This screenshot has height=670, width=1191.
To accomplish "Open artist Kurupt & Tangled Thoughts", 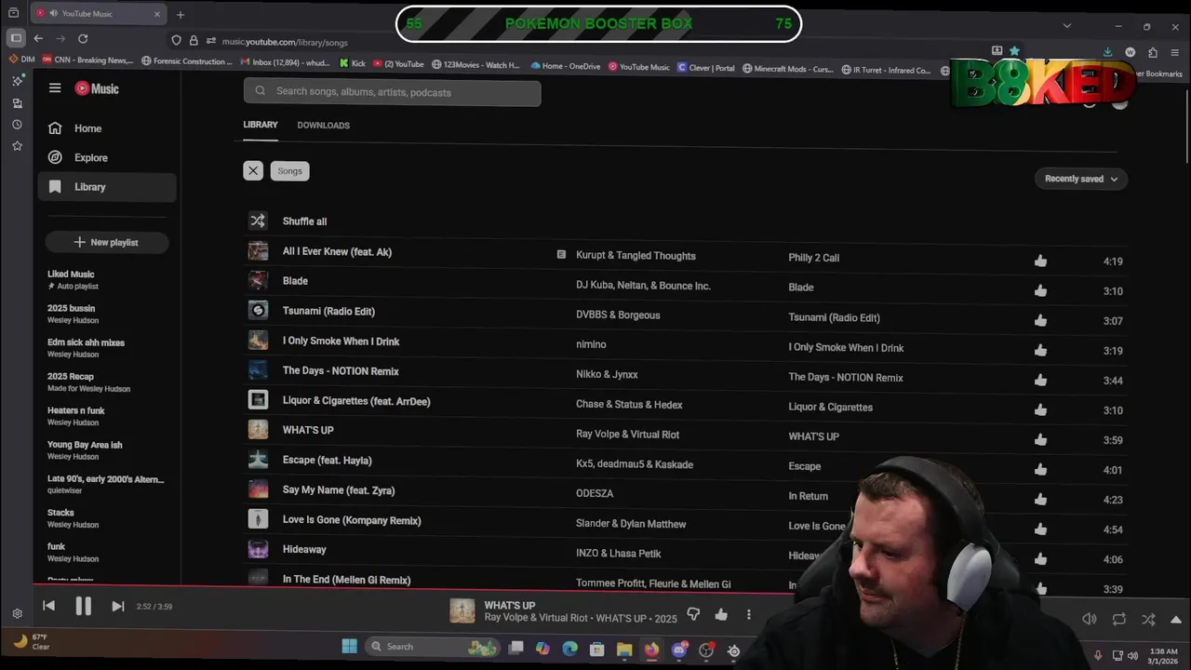I will [x=636, y=256].
